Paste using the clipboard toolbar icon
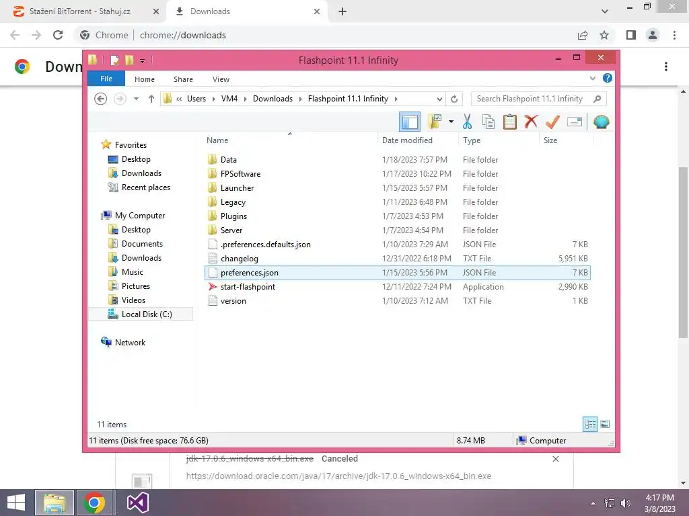This screenshot has height=516, width=689. (x=510, y=122)
